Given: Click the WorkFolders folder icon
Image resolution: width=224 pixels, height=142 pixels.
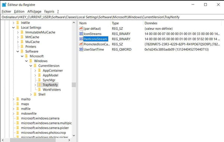Looking at the screenshot, I should pyautogui.click(x=40, y=89).
